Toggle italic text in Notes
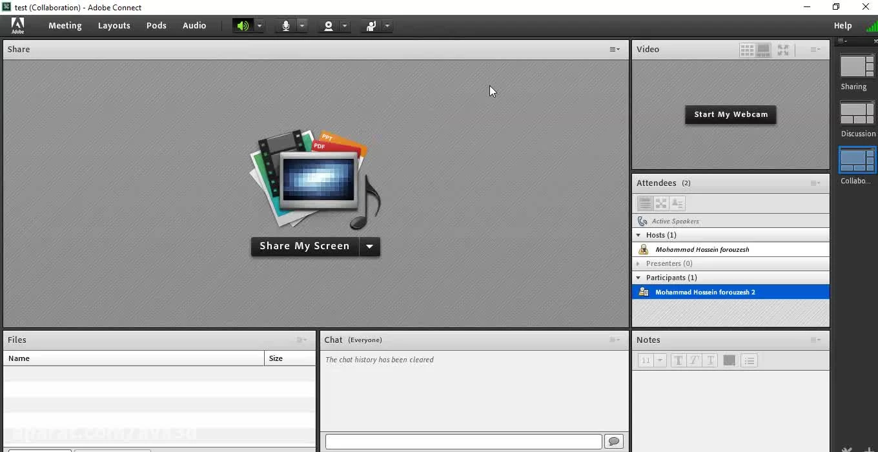The height and width of the screenshot is (452, 878). click(x=694, y=361)
